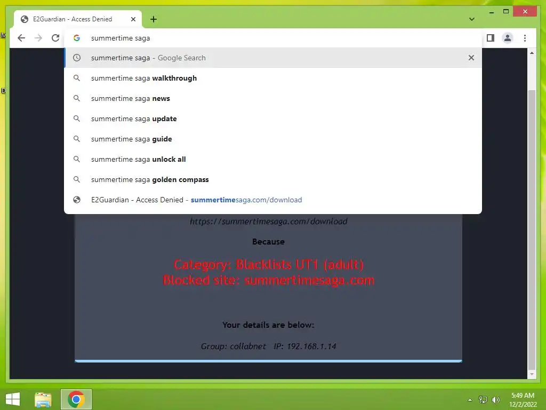Select the E2Guardian - Access Denied tab
The height and width of the screenshot is (410, 546).
78,19
